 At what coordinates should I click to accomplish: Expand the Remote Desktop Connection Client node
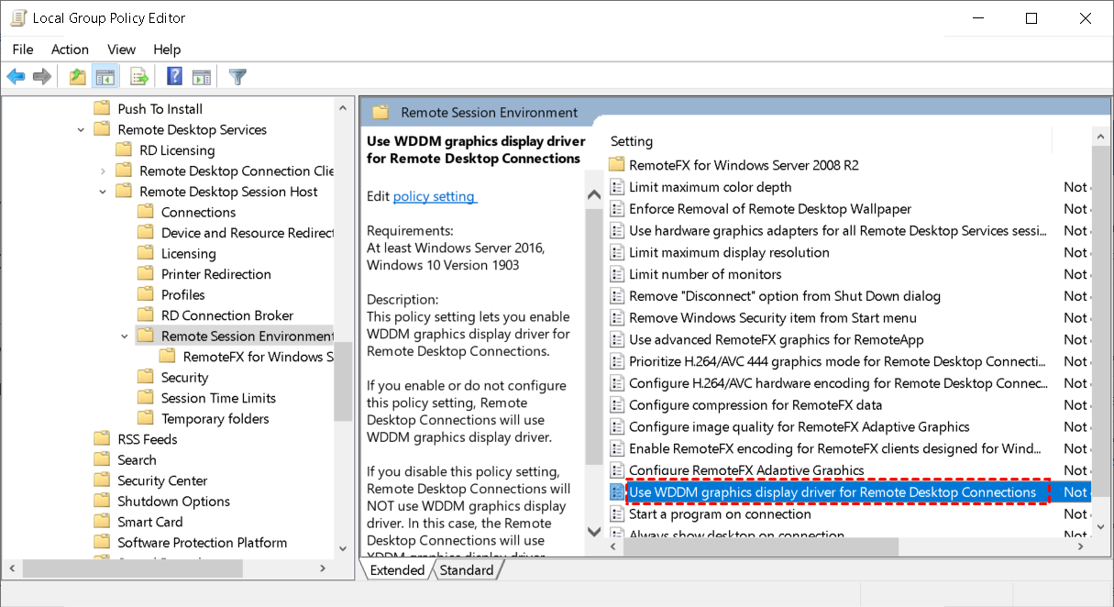103,171
